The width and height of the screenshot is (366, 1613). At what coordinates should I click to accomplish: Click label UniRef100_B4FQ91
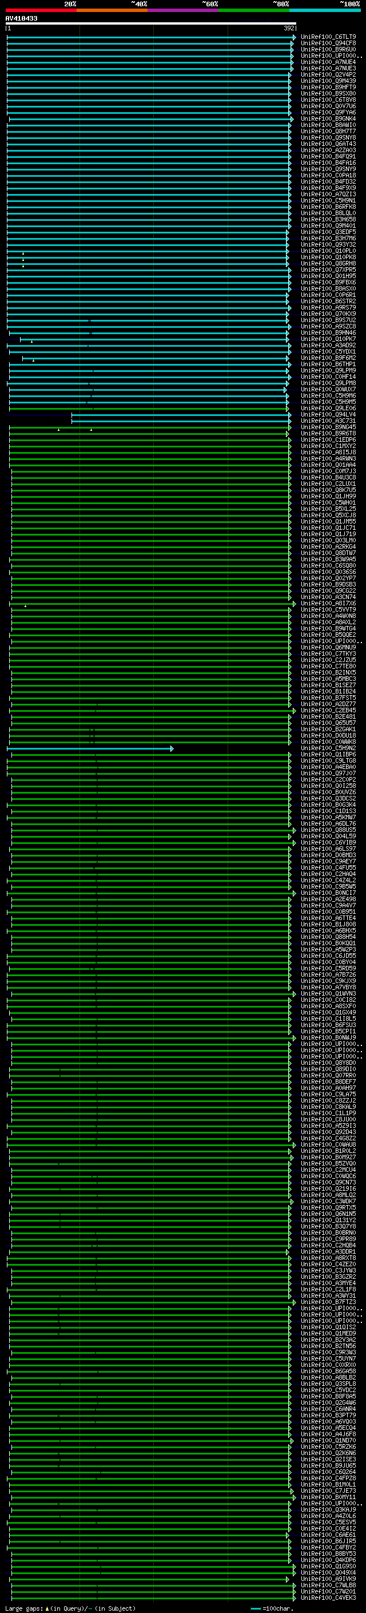point(328,157)
